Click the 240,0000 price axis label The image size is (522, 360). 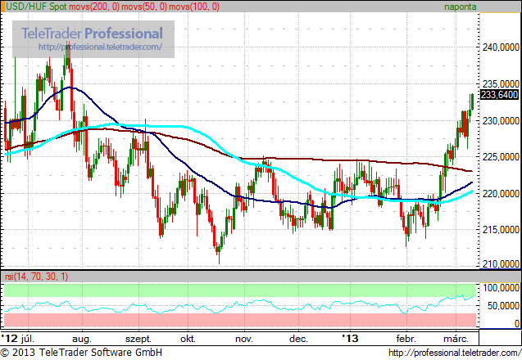coord(501,47)
